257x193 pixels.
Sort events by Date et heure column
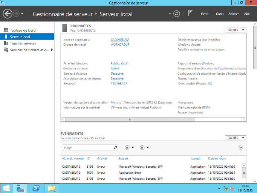(217, 159)
